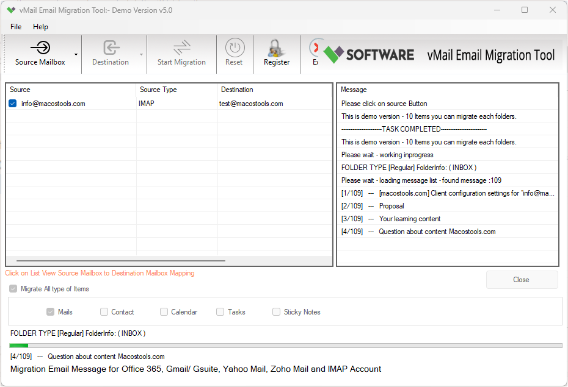Open the Help menu
This screenshot has height=387, width=568.
coord(40,27)
